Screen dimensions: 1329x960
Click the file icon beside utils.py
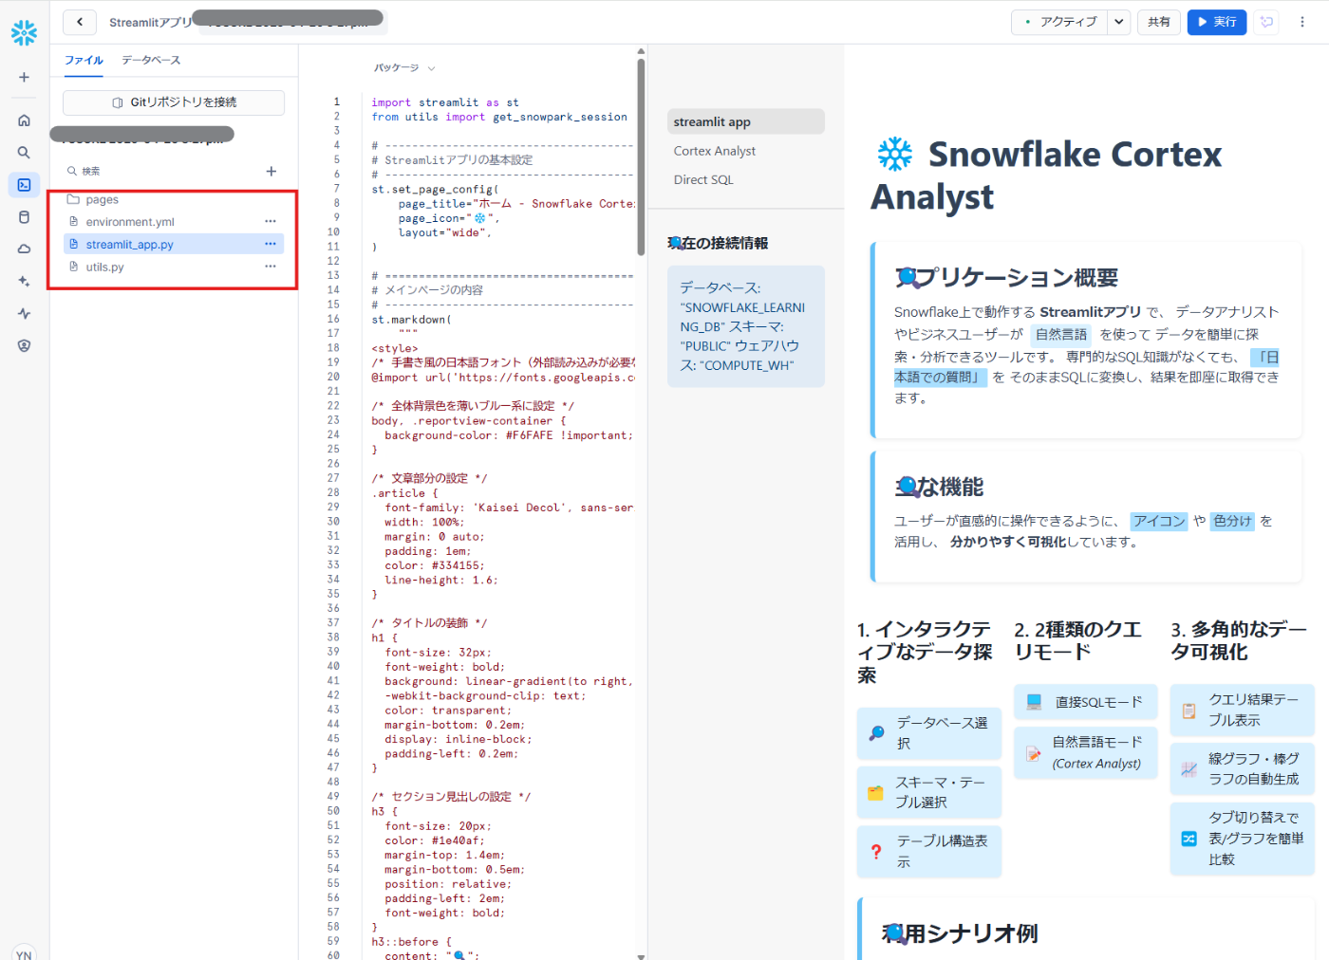[x=73, y=268]
